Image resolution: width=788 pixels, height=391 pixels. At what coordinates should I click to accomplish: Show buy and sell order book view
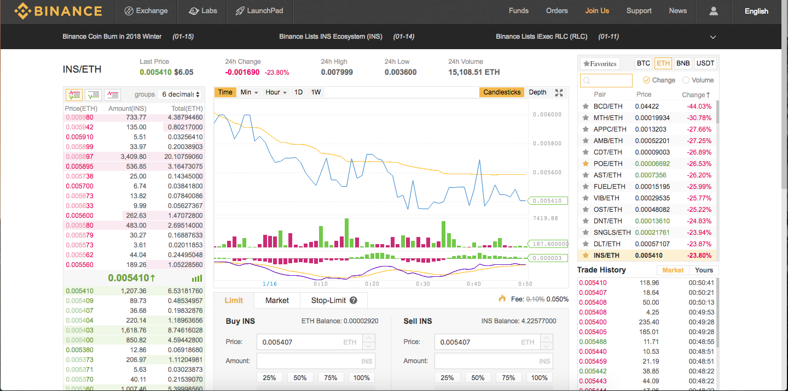(74, 94)
